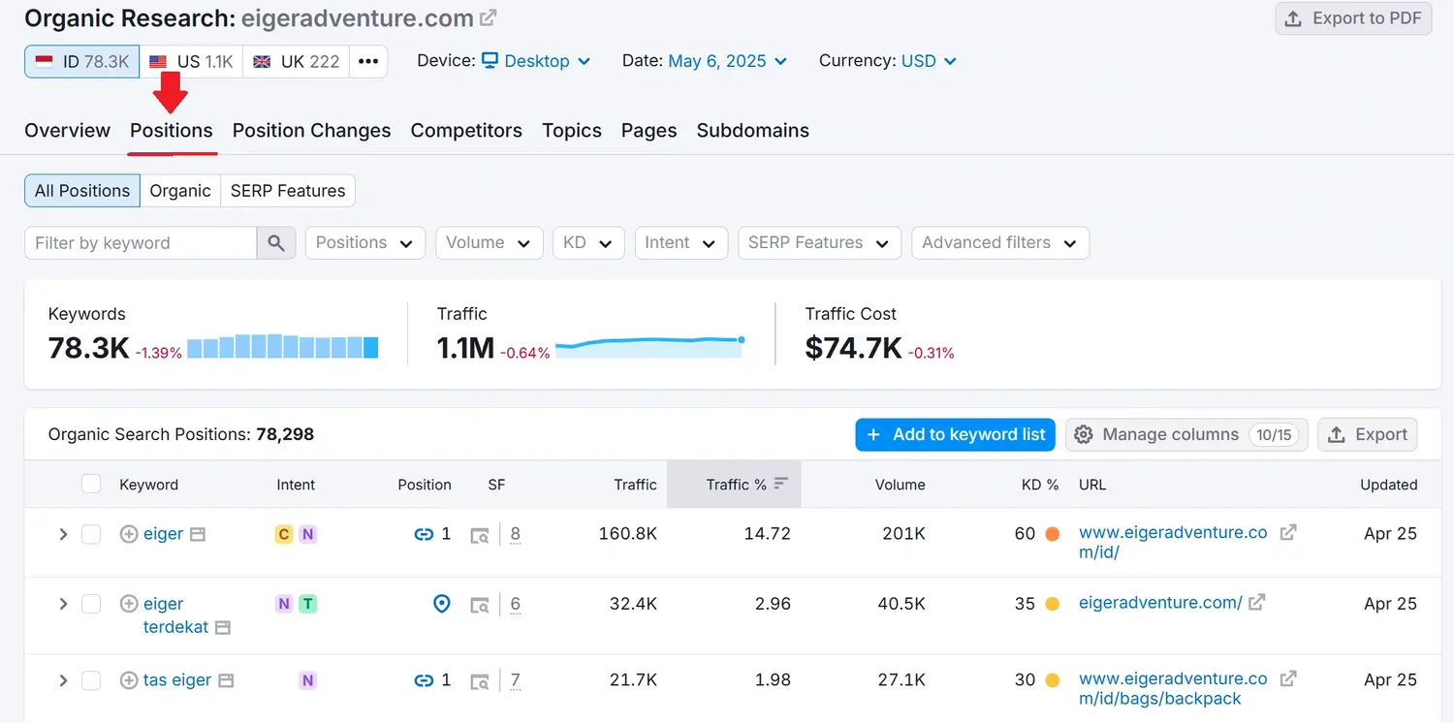Click local pack pin icon for eiger terdekat
Viewport: 1454px width, 724px height.
tap(442, 604)
